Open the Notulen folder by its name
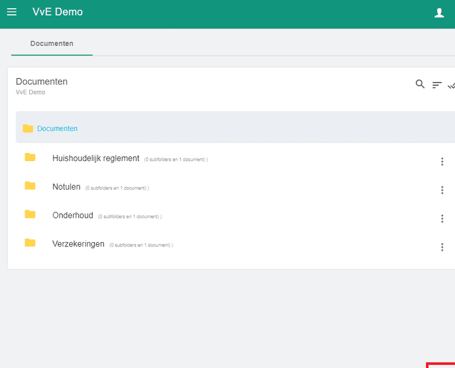 click(x=66, y=186)
